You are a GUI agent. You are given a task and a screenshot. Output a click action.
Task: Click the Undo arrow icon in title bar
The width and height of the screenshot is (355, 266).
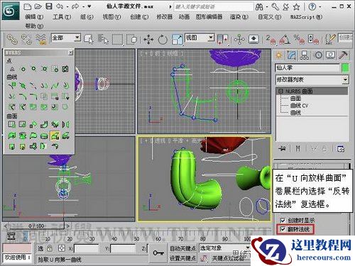(60, 6)
